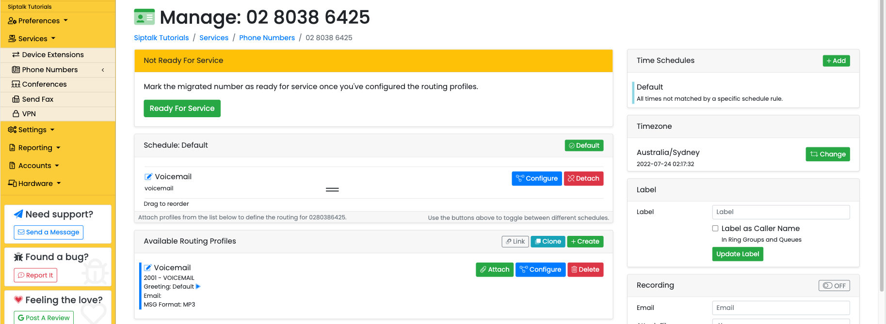Click the heart icon beside Feeling the love

click(x=18, y=299)
